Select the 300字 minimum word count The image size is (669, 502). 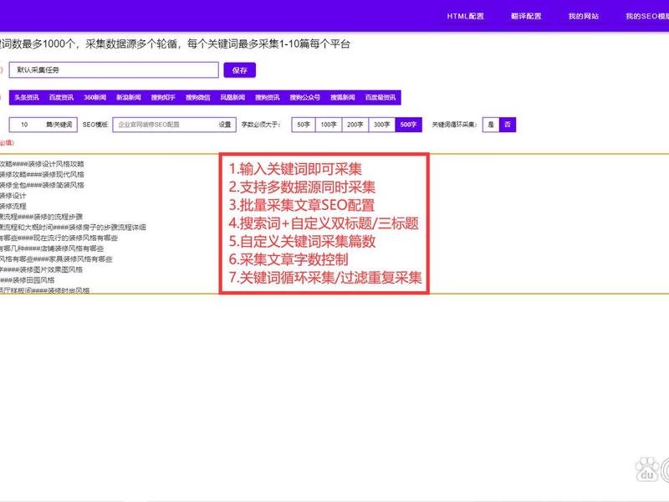[382, 125]
